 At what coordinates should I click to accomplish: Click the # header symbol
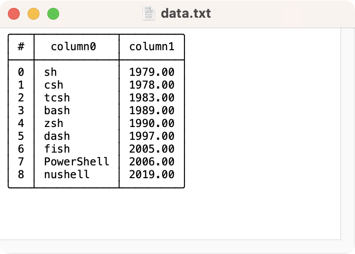coord(21,47)
